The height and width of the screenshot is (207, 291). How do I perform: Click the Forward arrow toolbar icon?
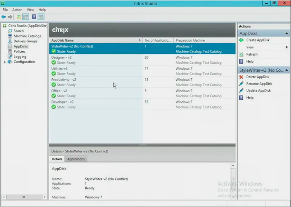[x=10, y=17]
